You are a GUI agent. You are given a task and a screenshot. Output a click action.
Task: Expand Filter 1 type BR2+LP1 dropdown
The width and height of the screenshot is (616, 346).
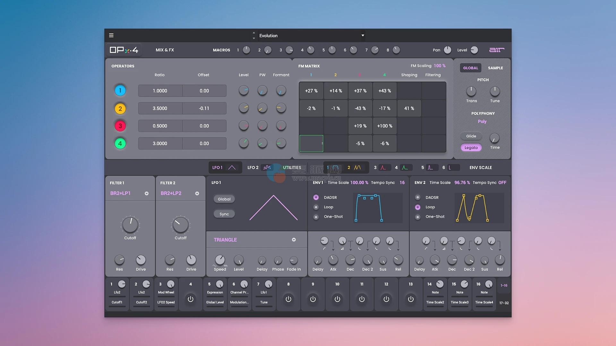(147, 194)
